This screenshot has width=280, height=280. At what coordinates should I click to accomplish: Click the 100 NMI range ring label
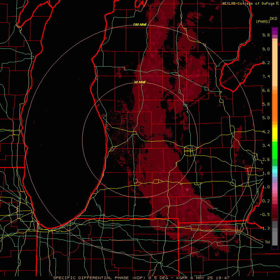tap(140, 25)
